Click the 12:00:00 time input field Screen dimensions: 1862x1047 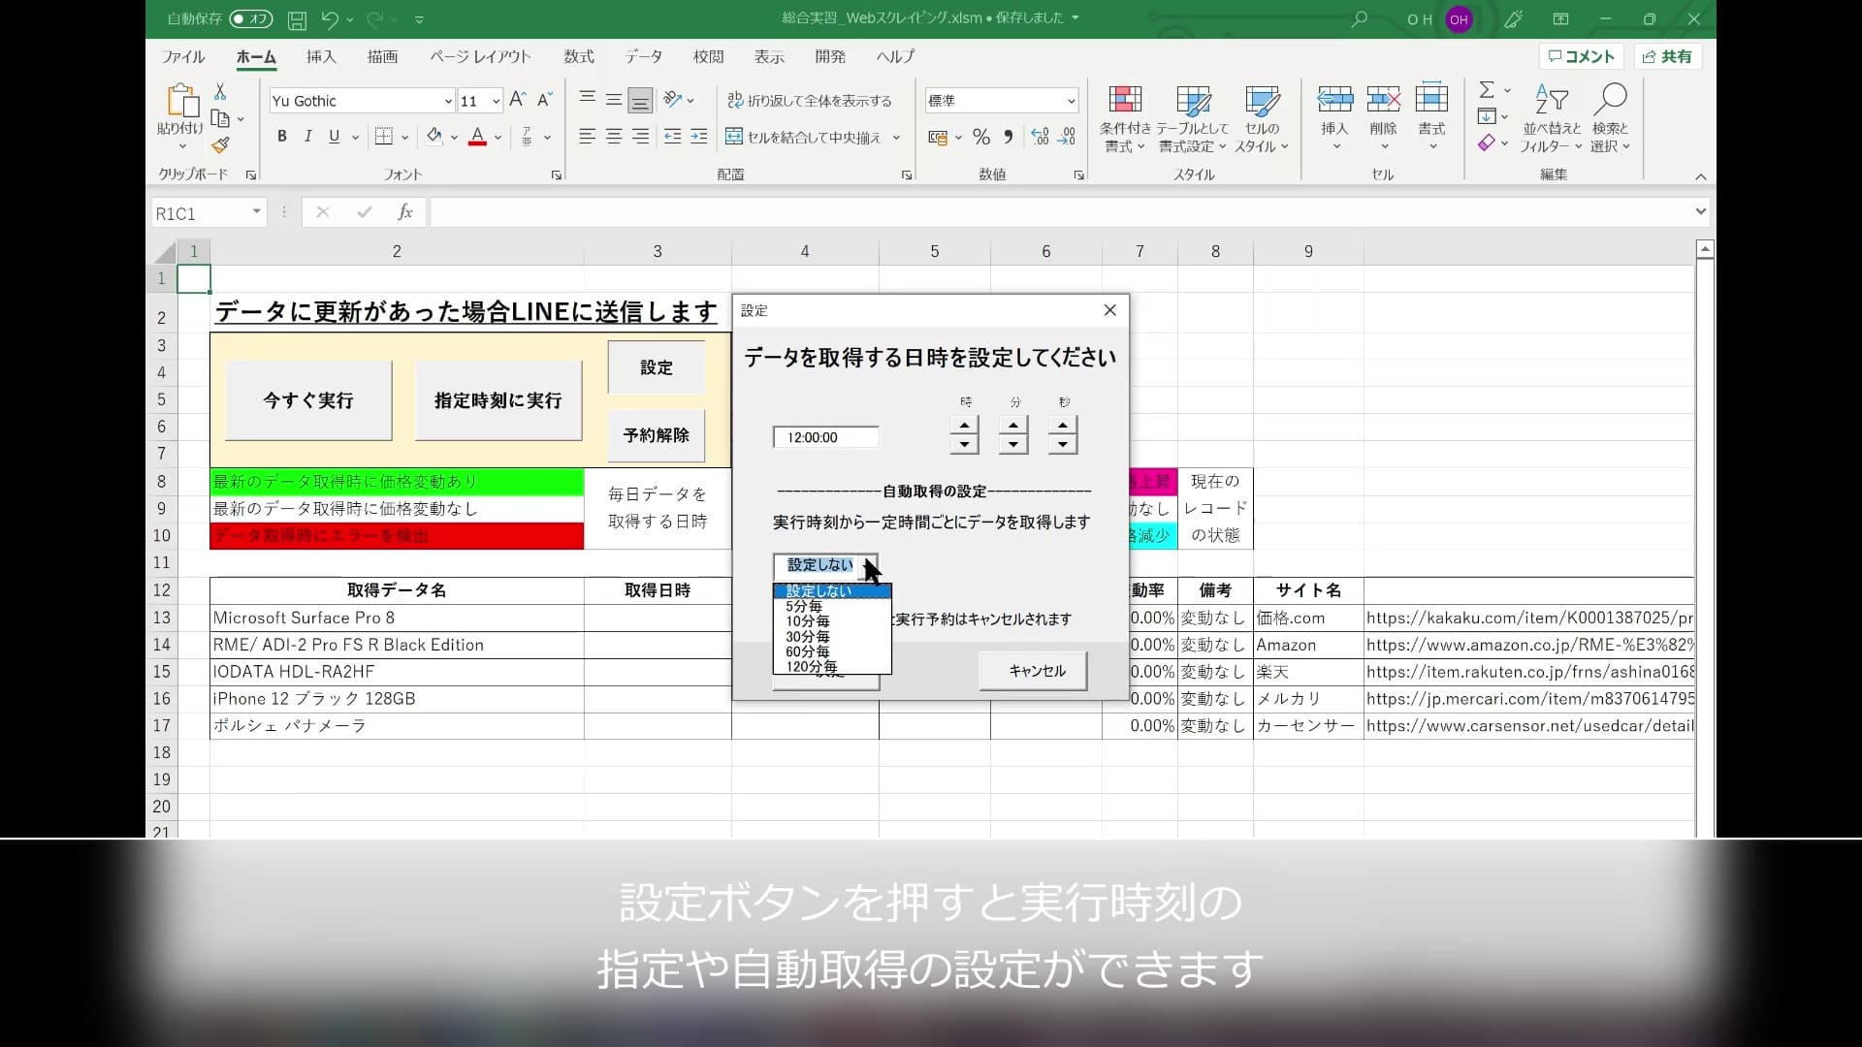click(x=825, y=437)
